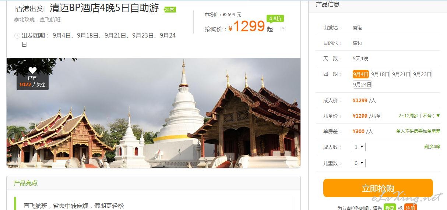This screenshot has height=210, width=447.
Task: Select the 9月18日 departure date
Action: (x=380, y=74)
